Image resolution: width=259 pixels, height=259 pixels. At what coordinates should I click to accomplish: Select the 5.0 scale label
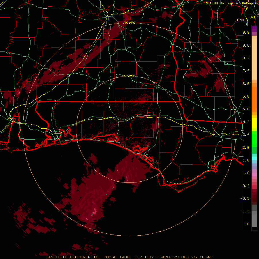(246, 109)
